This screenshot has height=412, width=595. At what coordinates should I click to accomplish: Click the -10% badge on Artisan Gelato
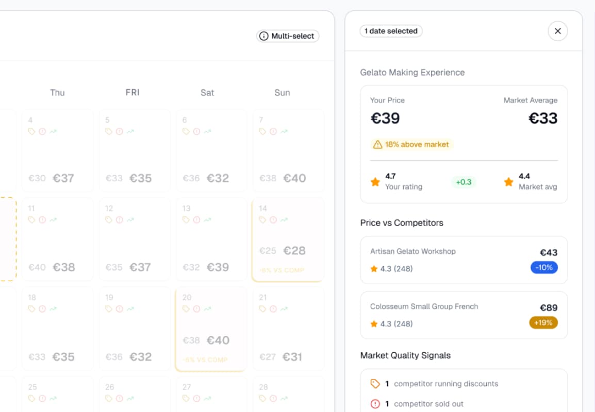point(544,268)
